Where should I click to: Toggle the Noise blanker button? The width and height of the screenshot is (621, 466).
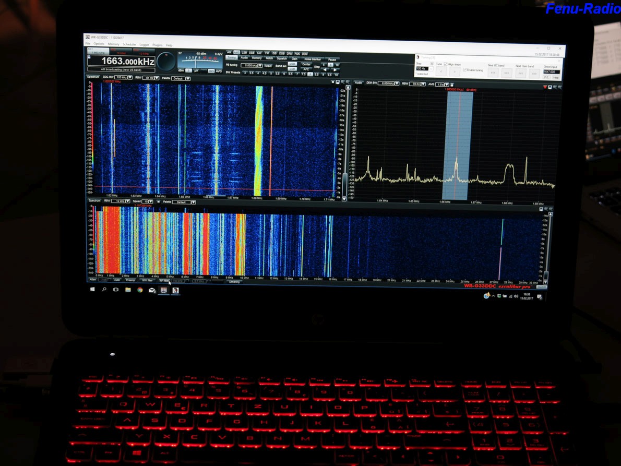pos(313,59)
